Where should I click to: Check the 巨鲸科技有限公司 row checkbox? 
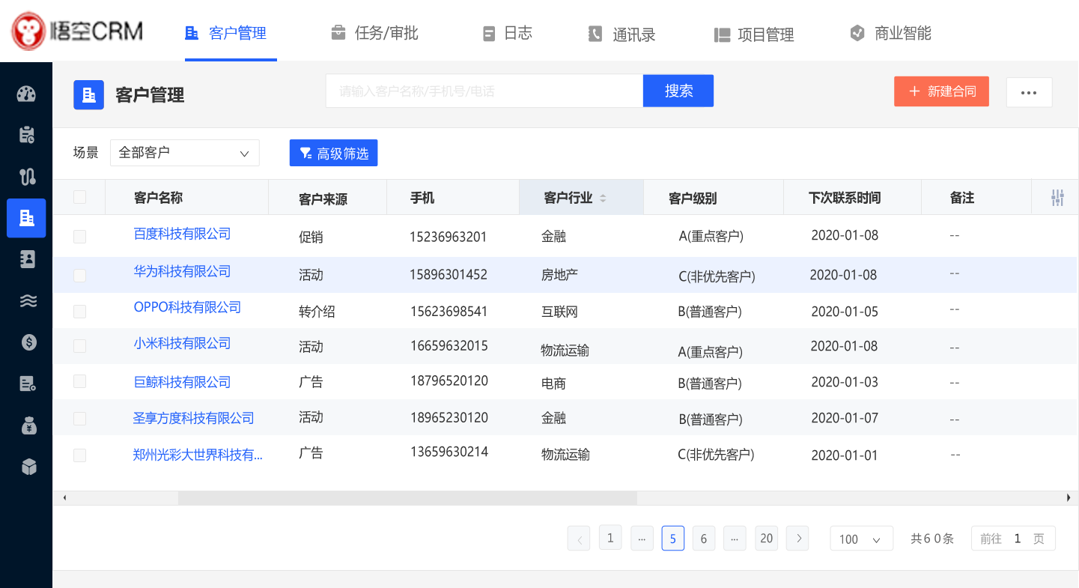coord(79,381)
